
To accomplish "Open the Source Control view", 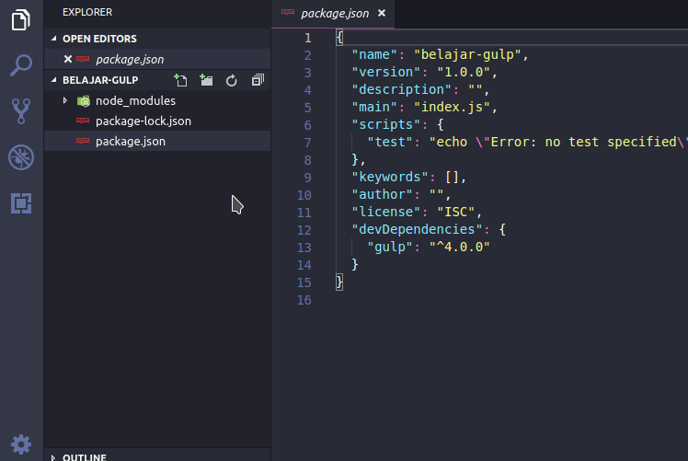I will [x=21, y=111].
